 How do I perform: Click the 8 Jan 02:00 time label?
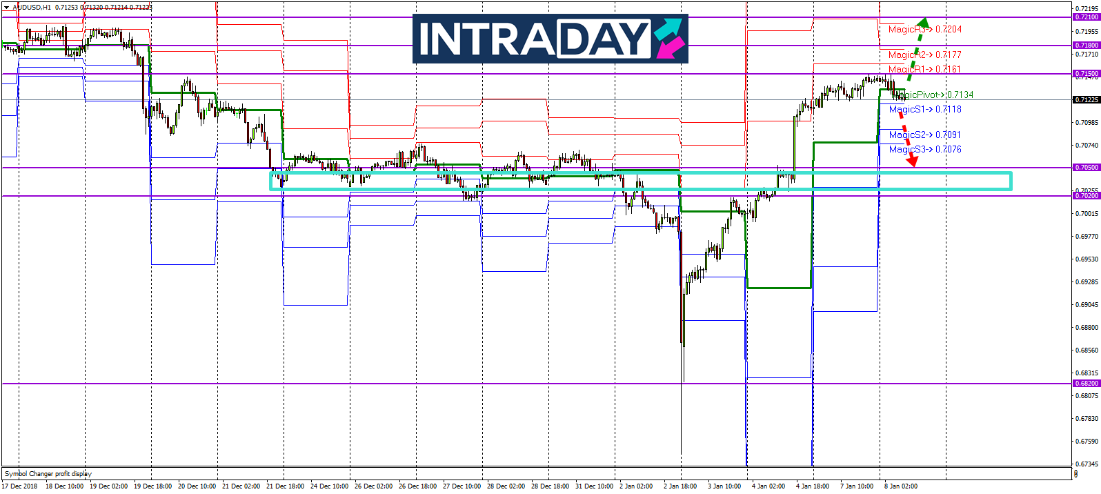coord(901,486)
